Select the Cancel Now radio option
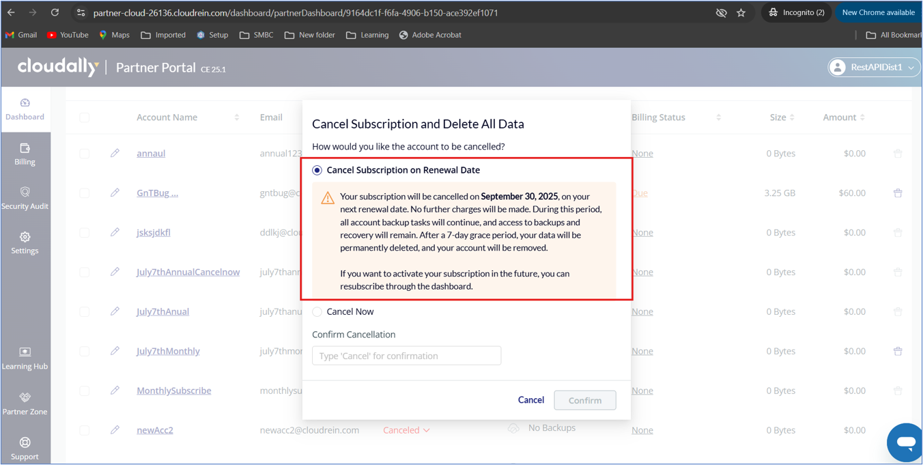Image resolution: width=923 pixels, height=465 pixels. click(317, 311)
